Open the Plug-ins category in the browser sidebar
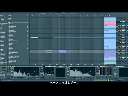128x96 pixels. 2,39
